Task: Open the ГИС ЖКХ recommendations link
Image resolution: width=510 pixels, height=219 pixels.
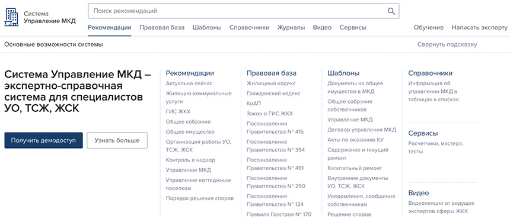Action: [179, 112]
